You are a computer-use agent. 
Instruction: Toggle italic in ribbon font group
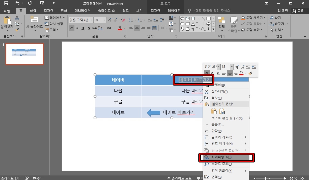click(77, 28)
